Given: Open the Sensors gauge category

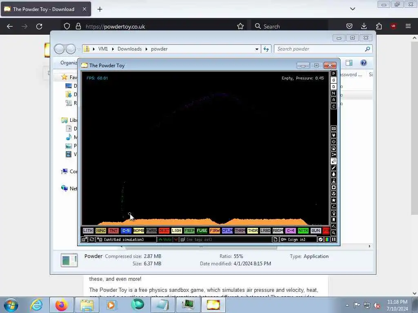Looking at the screenshot, I should click(334, 148).
